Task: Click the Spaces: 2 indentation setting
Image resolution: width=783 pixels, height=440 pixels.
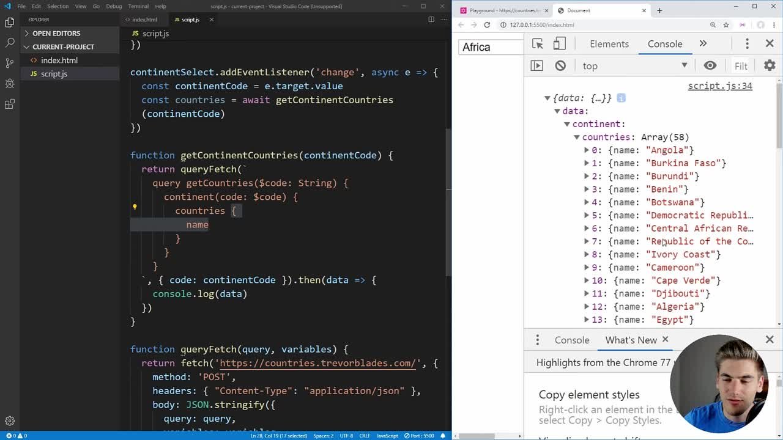Action: [322, 436]
